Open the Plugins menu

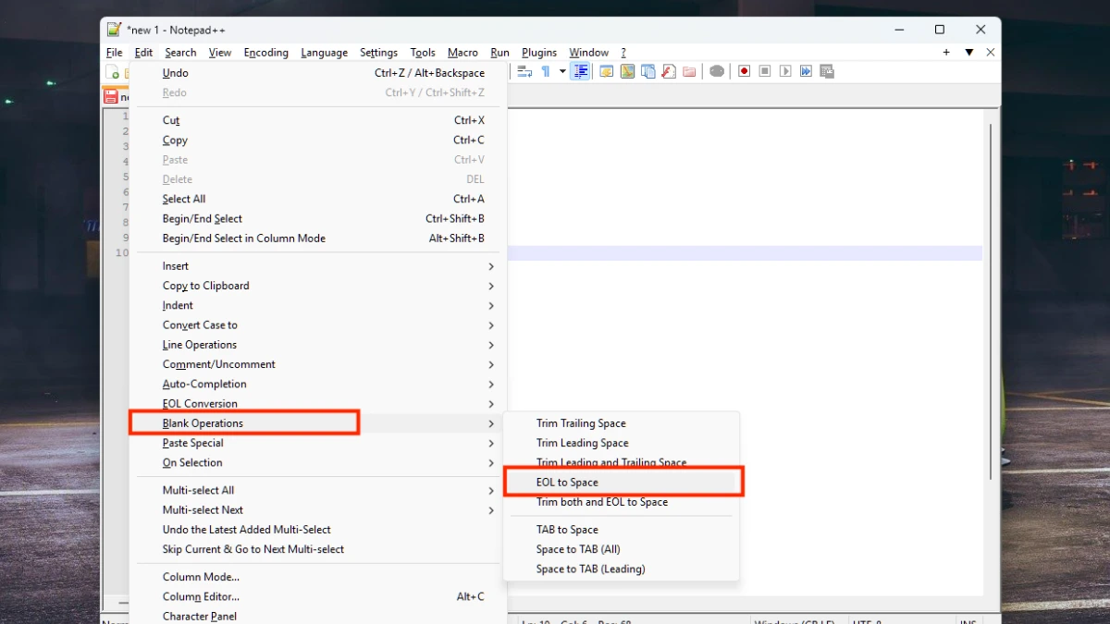tap(539, 53)
